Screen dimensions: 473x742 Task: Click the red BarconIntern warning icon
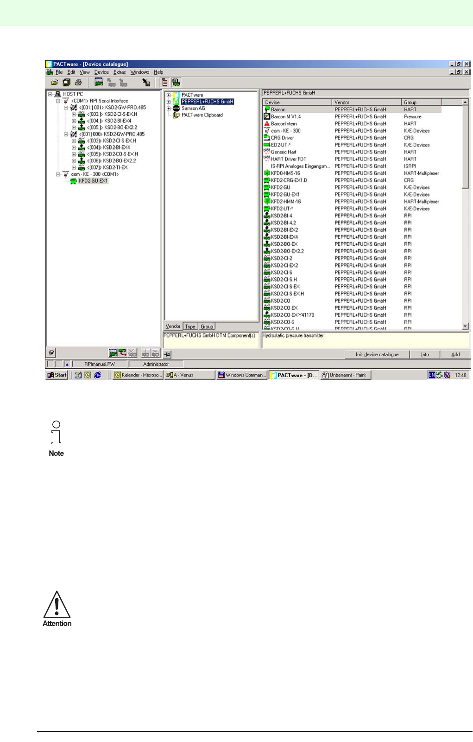[x=267, y=124]
